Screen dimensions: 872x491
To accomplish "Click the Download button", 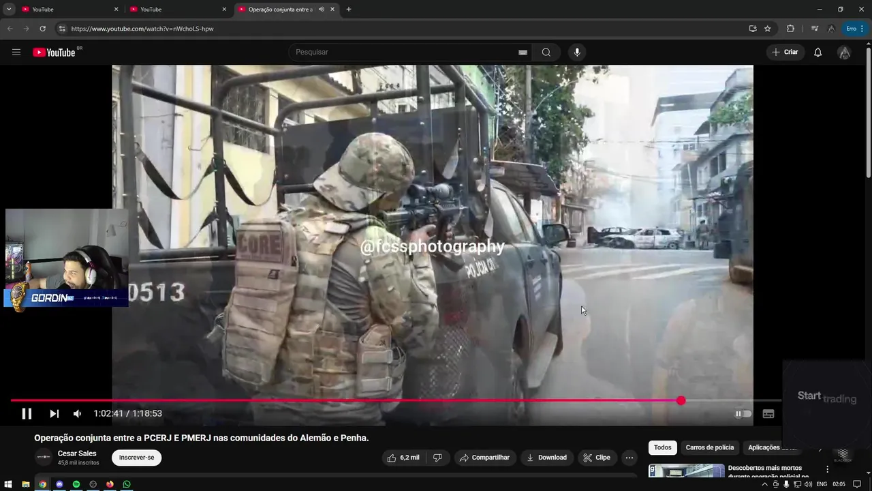I will pyautogui.click(x=546, y=458).
